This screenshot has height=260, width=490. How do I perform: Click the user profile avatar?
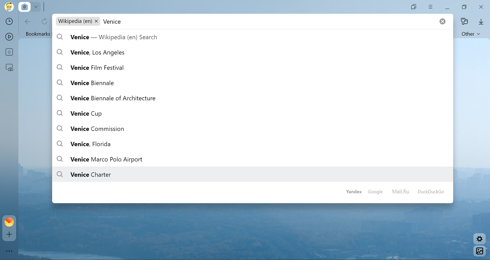coord(9,7)
